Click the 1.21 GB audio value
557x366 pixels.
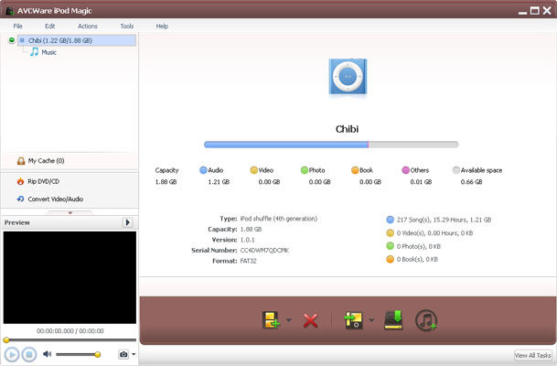point(219,182)
